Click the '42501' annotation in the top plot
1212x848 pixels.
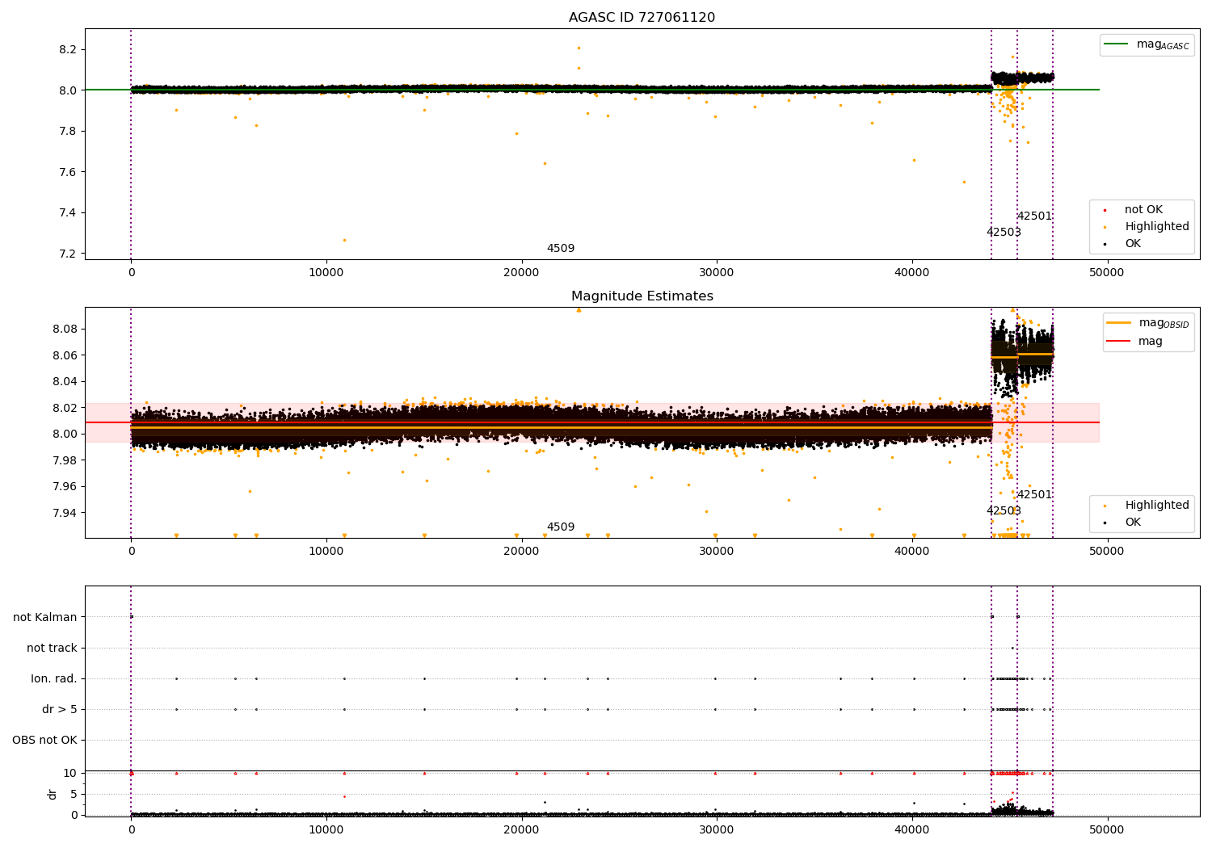click(1034, 216)
